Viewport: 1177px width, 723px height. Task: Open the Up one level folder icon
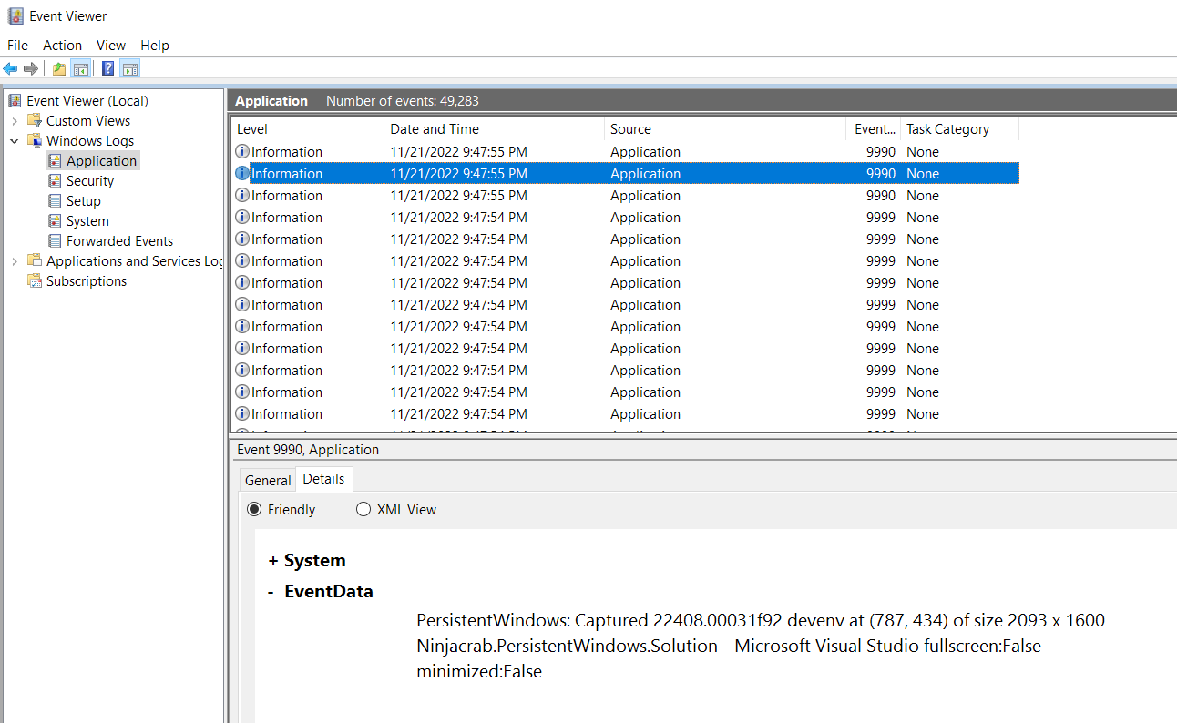tap(57, 67)
